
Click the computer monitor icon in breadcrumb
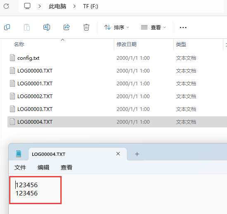(x=27, y=6)
